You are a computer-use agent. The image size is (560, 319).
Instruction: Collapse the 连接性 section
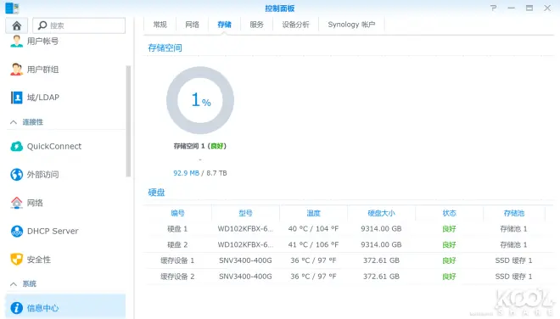[14, 122]
